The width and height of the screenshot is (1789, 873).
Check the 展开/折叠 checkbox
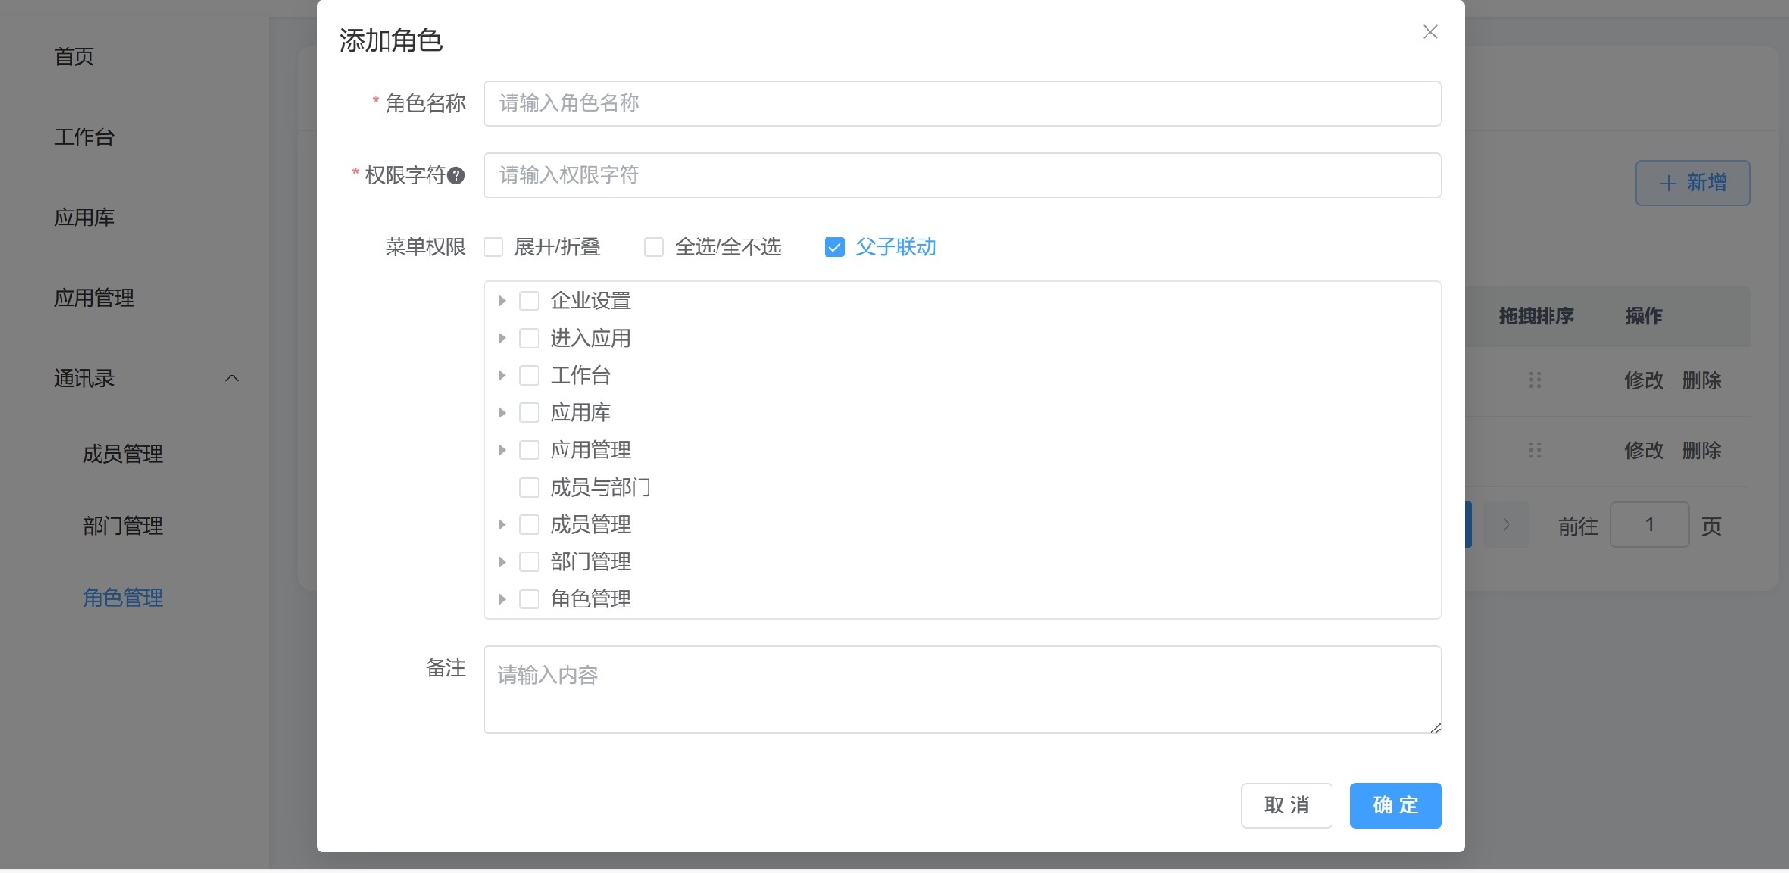493,247
